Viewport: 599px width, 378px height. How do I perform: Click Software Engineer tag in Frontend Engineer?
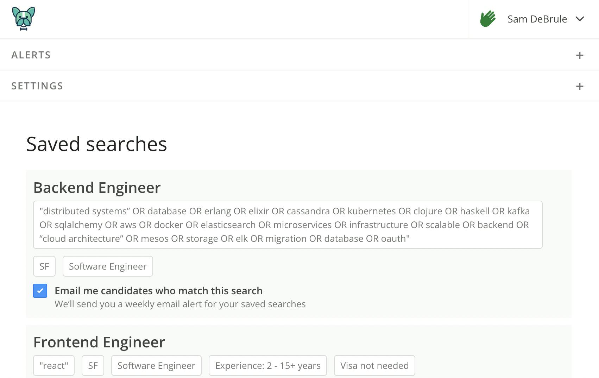(156, 365)
